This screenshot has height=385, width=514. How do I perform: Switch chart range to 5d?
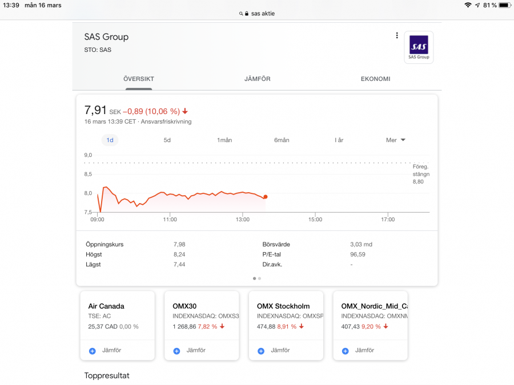167,140
